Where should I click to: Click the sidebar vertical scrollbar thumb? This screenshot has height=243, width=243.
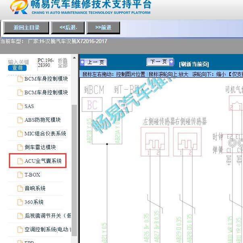(75, 170)
